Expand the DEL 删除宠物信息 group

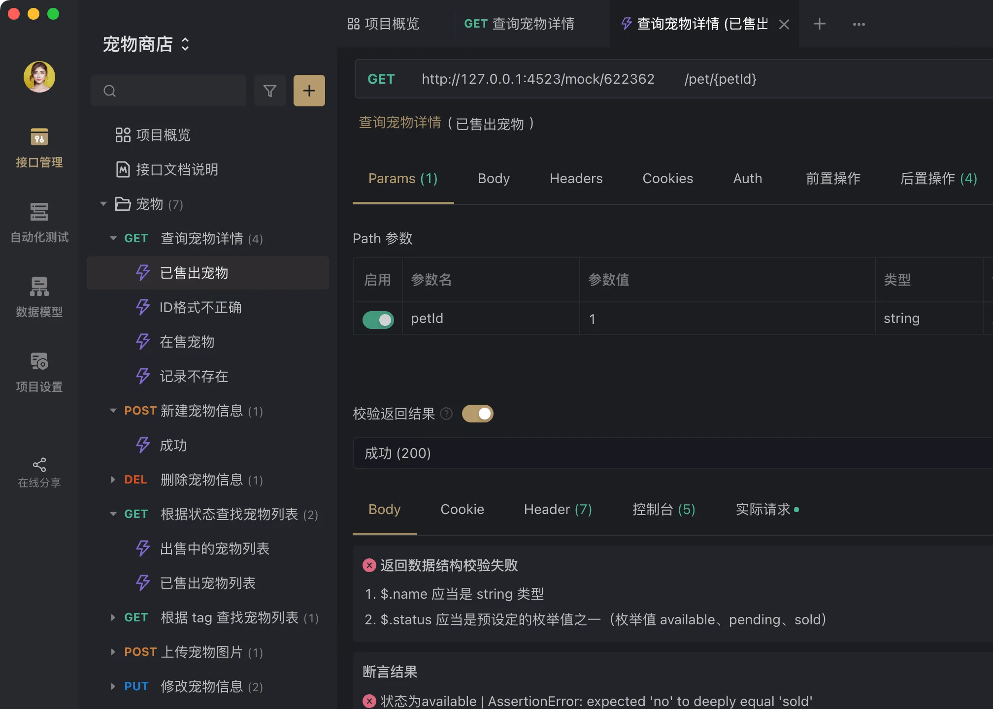(112, 480)
